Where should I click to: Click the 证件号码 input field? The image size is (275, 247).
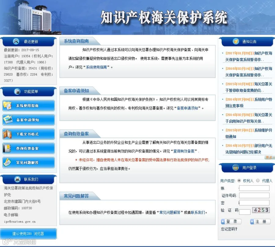click(x=254, y=196)
